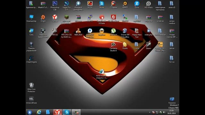This screenshot has height=115, width=205.
Task: Select the DevelStudio 3.0 beta icon
Action: (102, 17)
